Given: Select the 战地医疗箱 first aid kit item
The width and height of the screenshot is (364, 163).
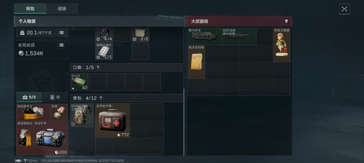Looking at the screenshot, I should point(113,120).
